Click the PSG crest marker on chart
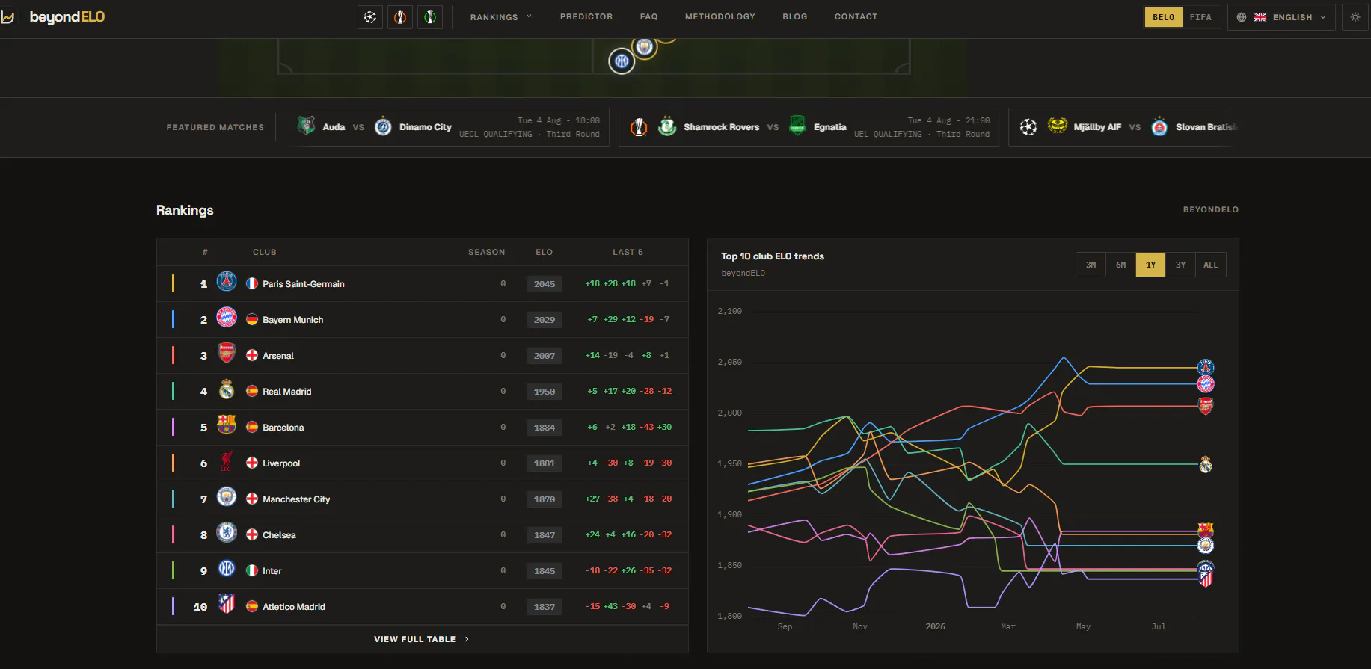The height and width of the screenshot is (669, 1371). coord(1206,367)
